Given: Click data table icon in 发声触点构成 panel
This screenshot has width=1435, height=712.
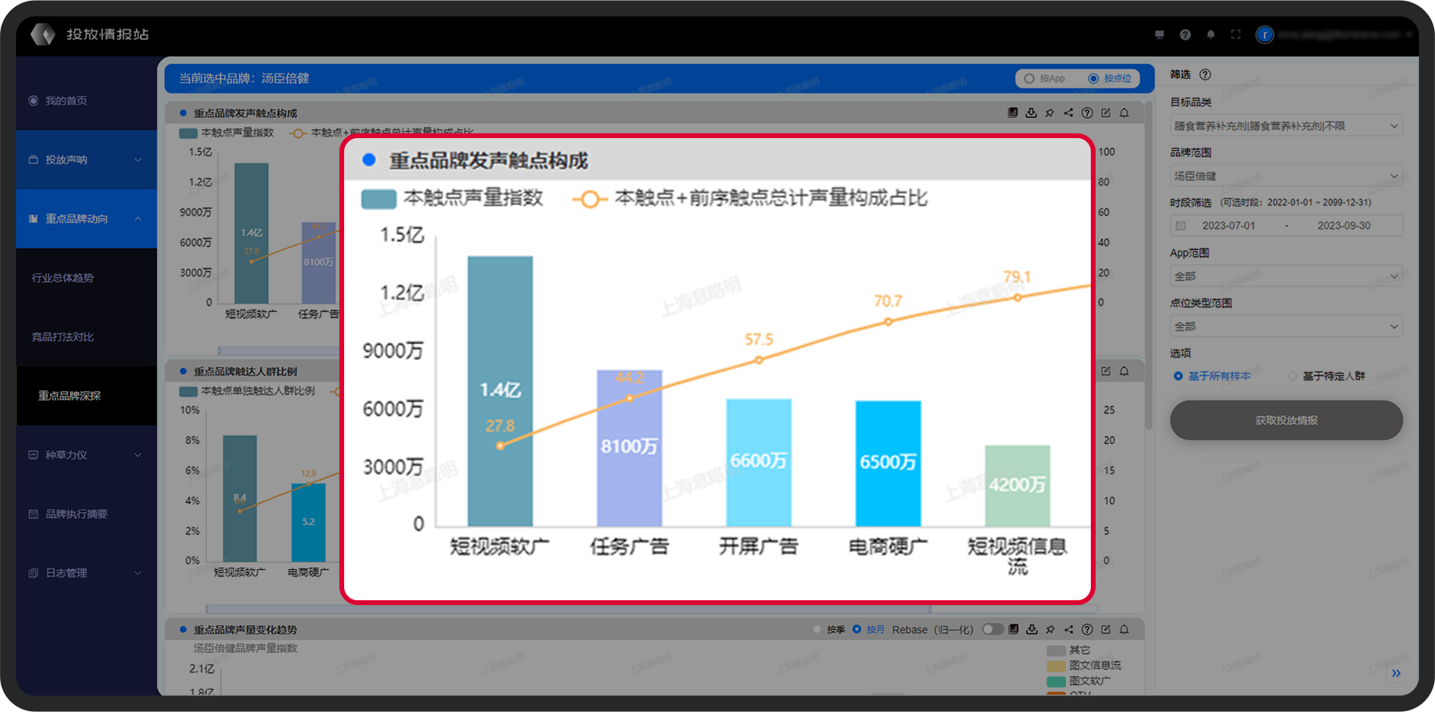Looking at the screenshot, I should click(x=1013, y=113).
